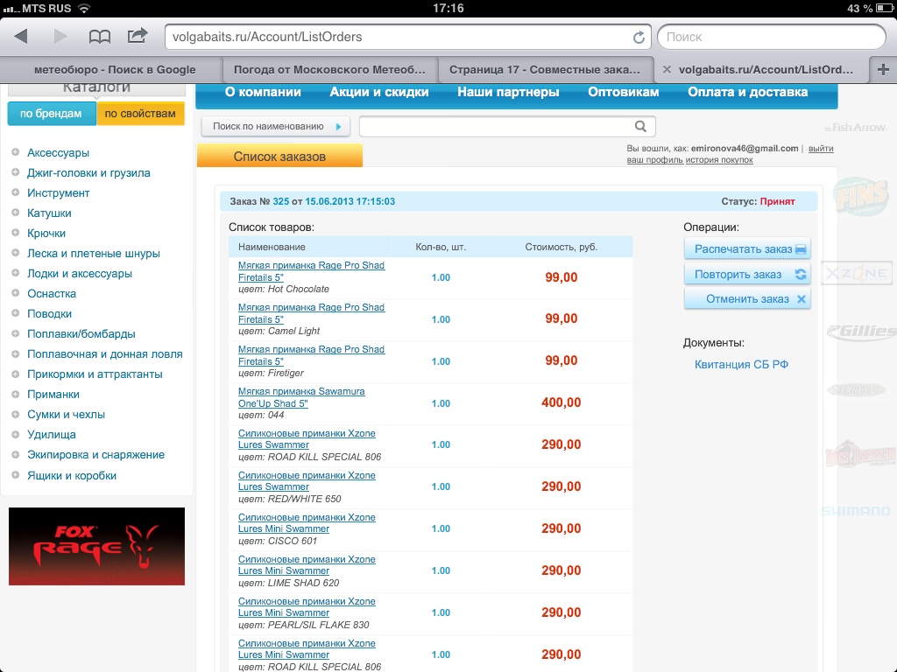Open the 'Поиск по наименованию' dropdown

point(275,127)
